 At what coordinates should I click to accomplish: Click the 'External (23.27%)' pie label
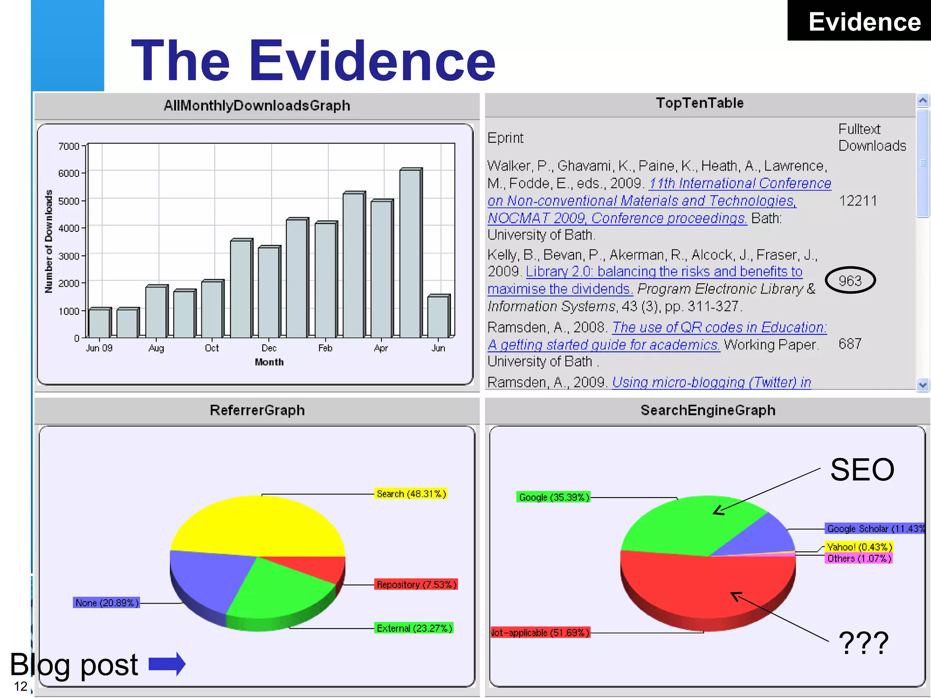click(x=414, y=628)
